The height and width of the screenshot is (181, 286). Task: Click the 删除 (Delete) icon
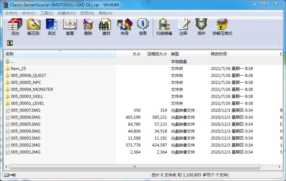88,27
